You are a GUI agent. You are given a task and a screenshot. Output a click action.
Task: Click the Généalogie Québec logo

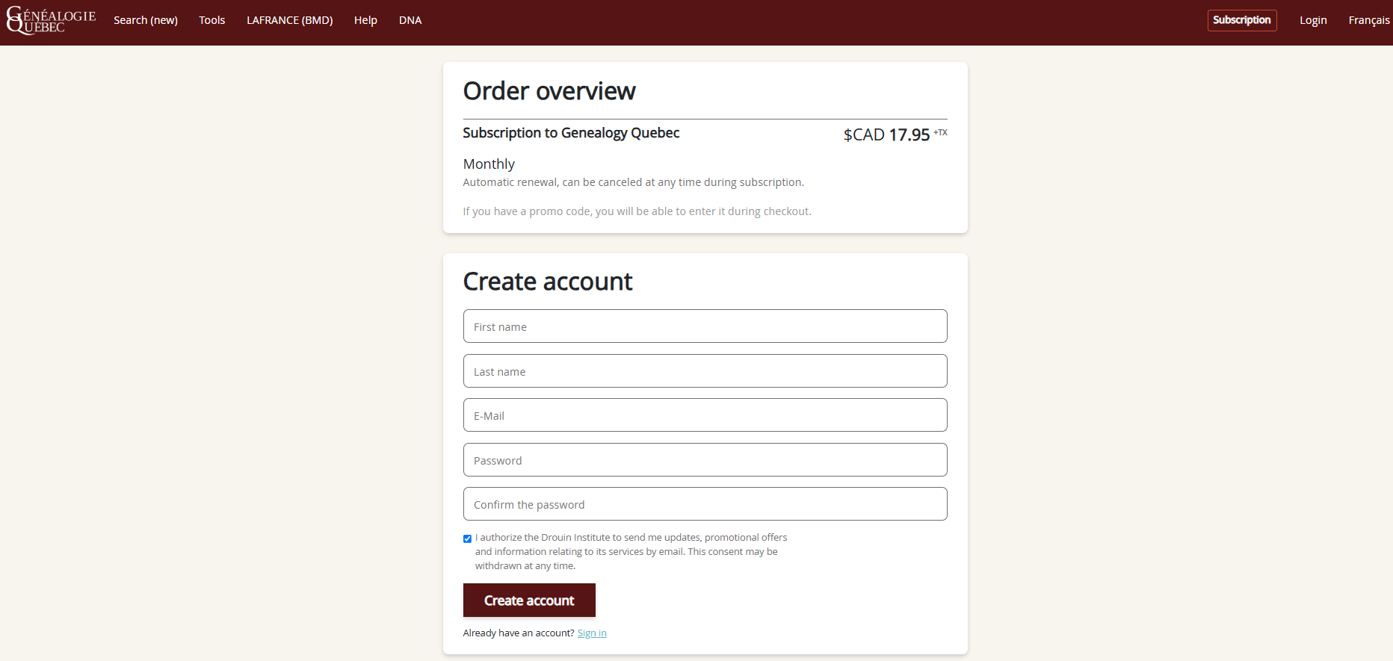coord(51,21)
